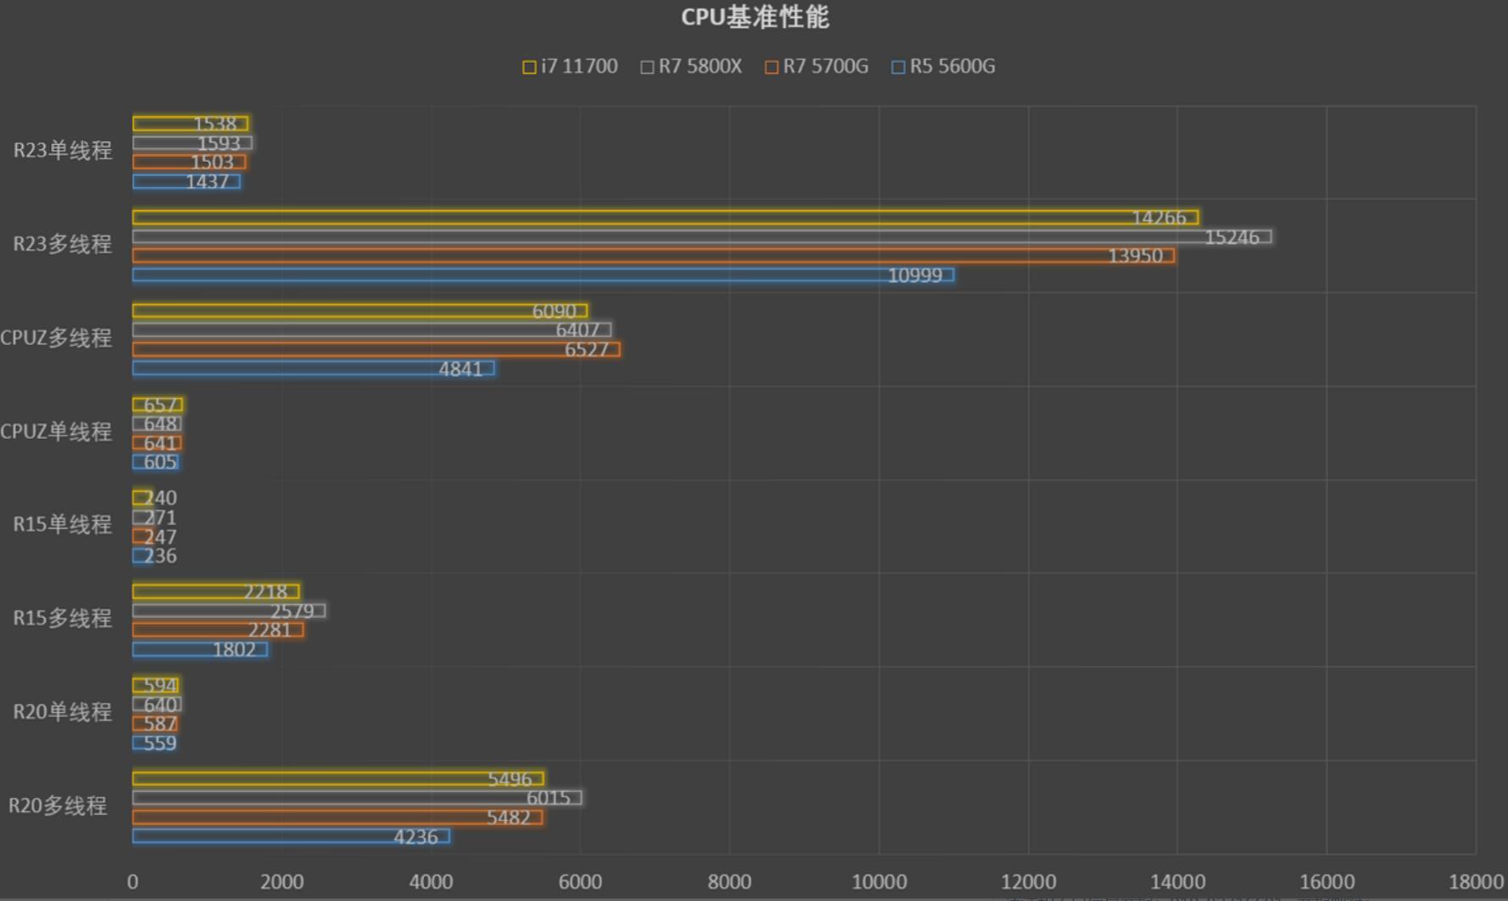Select the CPU基准性能 chart title
Image resolution: width=1508 pixels, height=901 pixels.
click(x=753, y=16)
